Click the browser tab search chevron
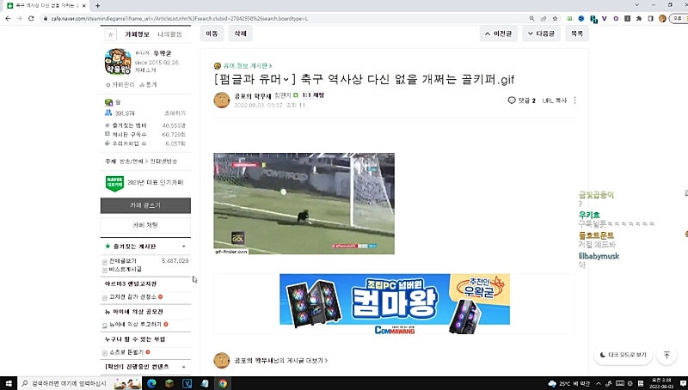Screen dimensions: 688x390 pyautogui.click(x=637, y=5)
